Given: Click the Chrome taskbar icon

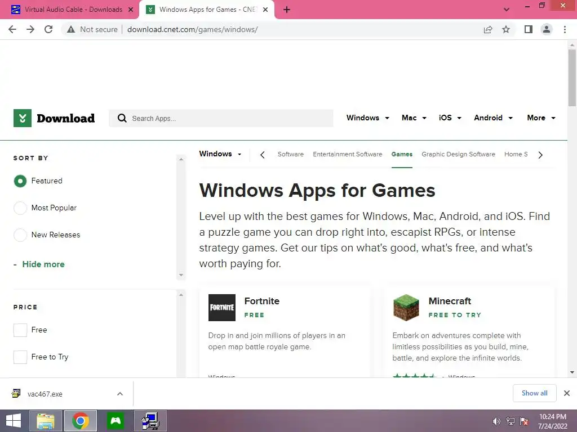Looking at the screenshot, I should point(81,421).
